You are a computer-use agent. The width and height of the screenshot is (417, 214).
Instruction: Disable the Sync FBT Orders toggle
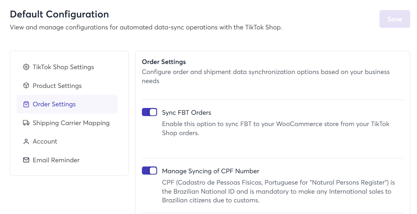click(149, 112)
